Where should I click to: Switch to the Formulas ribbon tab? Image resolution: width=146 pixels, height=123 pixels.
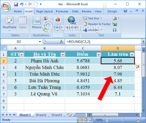62,11
